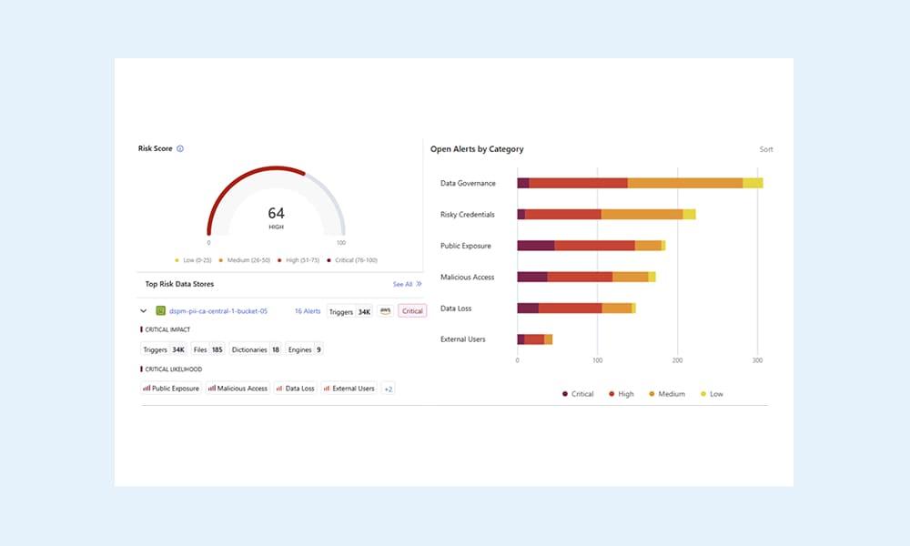Click the bar-chart icon in Public Exposure tag

[x=146, y=388]
